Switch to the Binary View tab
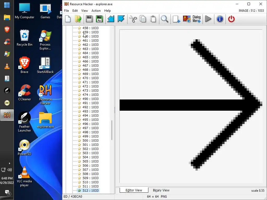Viewport: 267px width, 200px height. point(161,190)
